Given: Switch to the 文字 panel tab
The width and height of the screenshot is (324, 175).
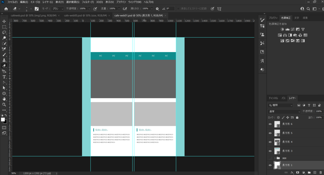Looking at the screenshot, I should coord(296,18).
